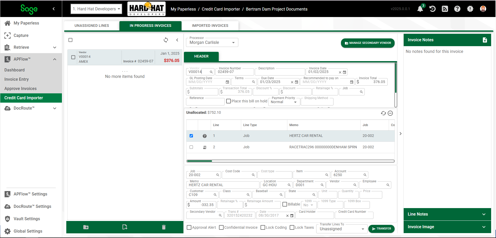Switch to the Unassigned Lines tab
The height and width of the screenshot is (238, 496).
coord(92,26)
